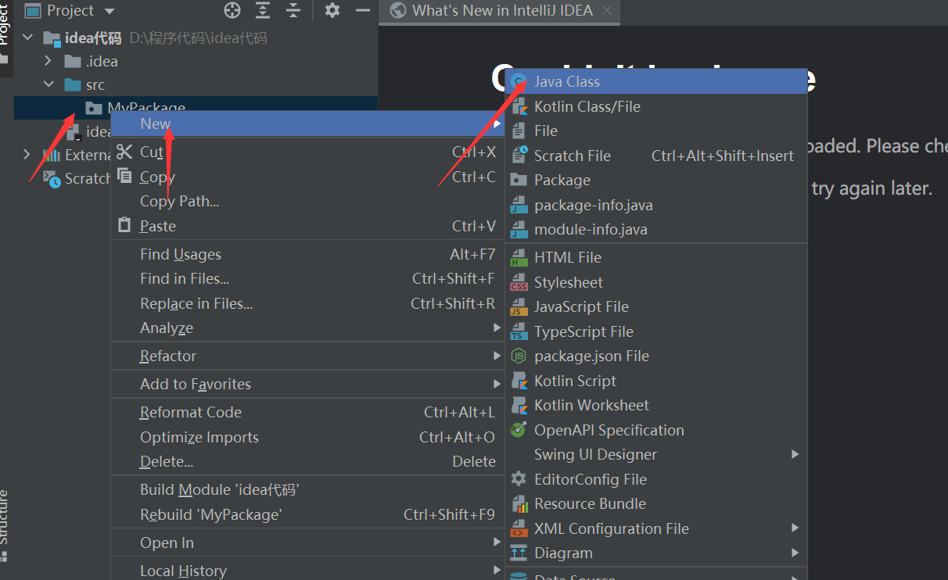Click the Java Class icon in submenu
948x580 pixels.
point(519,81)
